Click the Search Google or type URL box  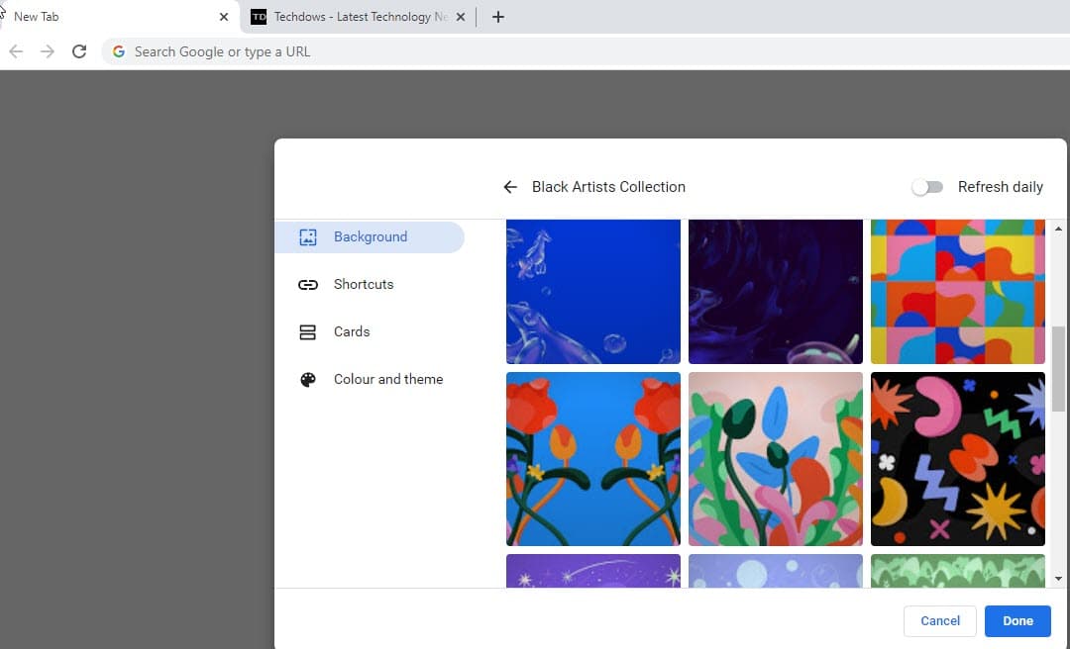(586, 51)
